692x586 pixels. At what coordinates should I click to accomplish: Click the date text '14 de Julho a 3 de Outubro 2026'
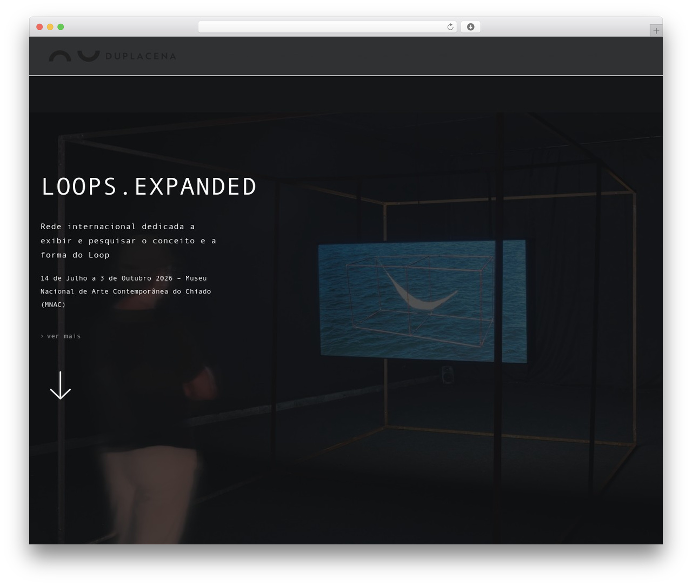(x=107, y=278)
